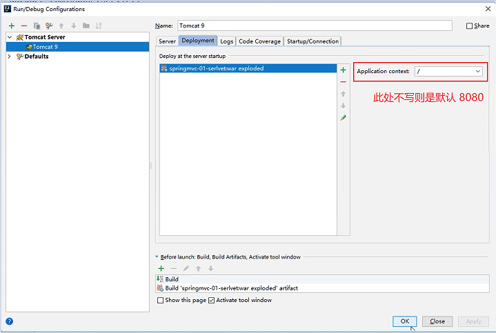Move configuration up arrow in left toolbar
Image resolution: width=496 pixels, height=333 pixels.
[61, 26]
